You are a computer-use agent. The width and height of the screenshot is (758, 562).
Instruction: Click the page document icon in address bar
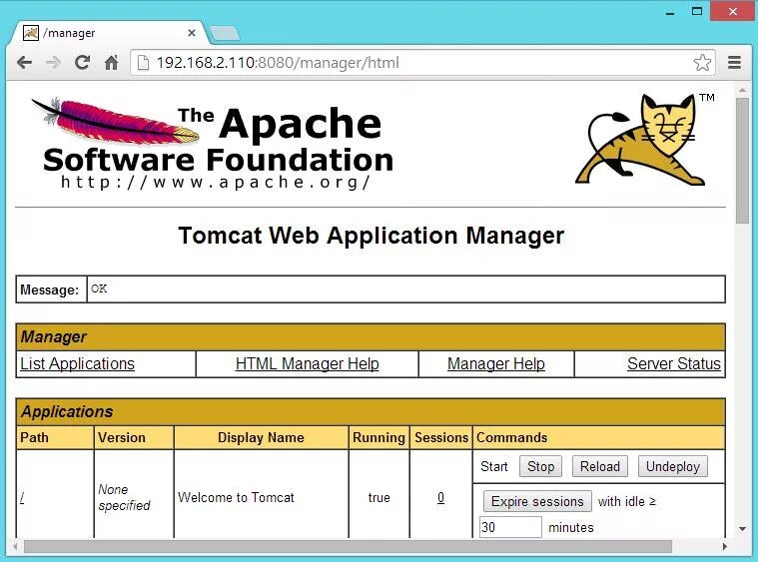point(143,63)
